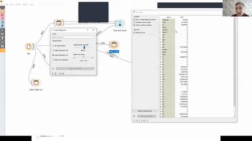Click the grid align icon in the sidebar
The image size is (252, 141).
coord(2,34)
